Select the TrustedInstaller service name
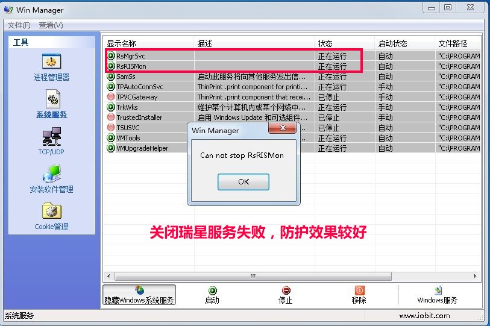This screenshot has height=326, width=490. pos(139,118)
